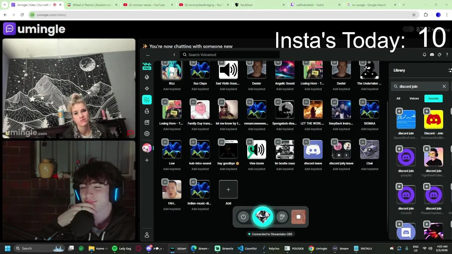The width and height of the screenshot is (452, 254).
Task: Play the Cbat sound
Action: coord(369,150)
